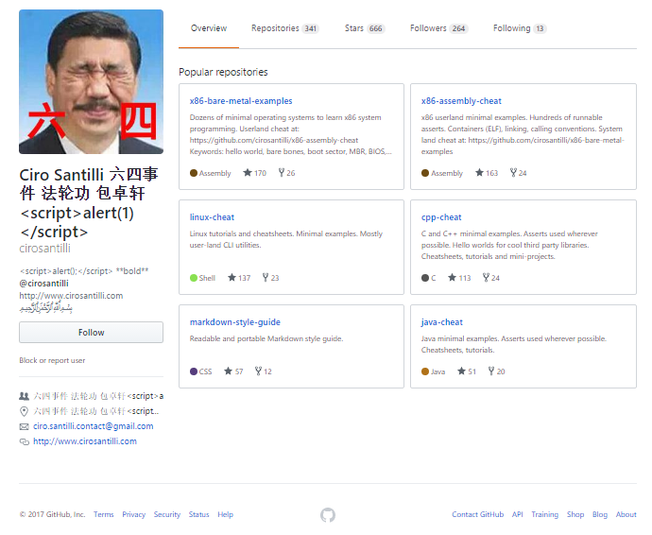Click the envelope email icon in sidebar
Viewport: 652px width, 535px height.
click(24, 426)
